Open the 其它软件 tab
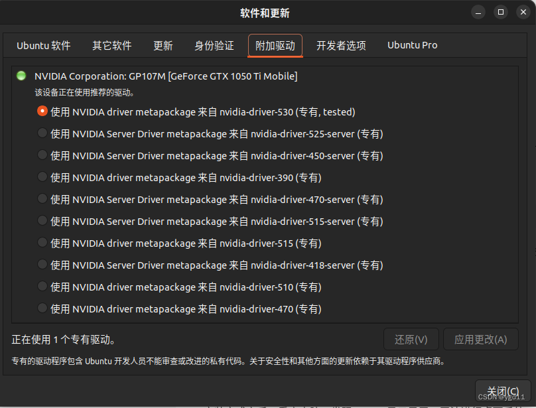The image size is (536, 408). point(112,46)
